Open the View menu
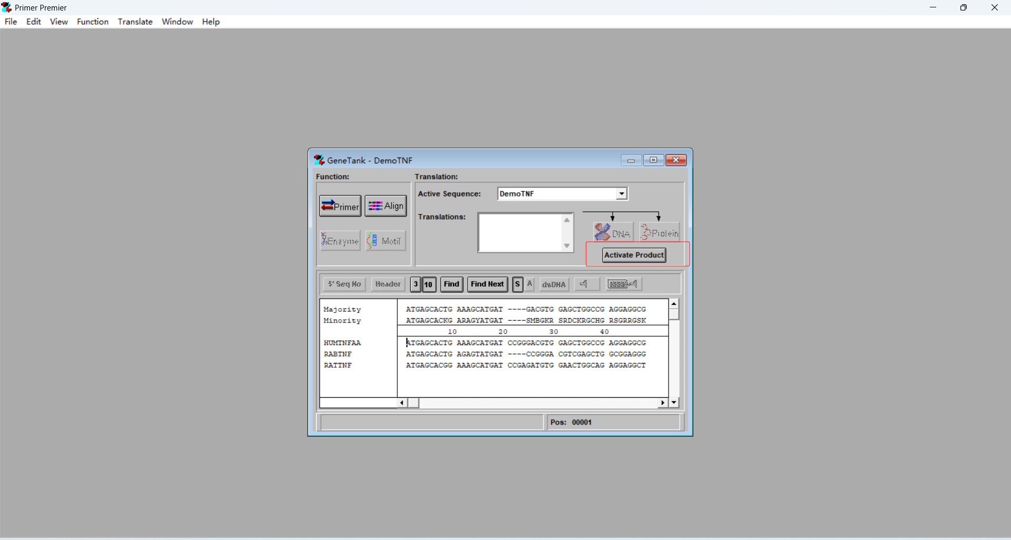Image resolution: width=1011 pixels, height=540 pixels. (x=59, y=22)
